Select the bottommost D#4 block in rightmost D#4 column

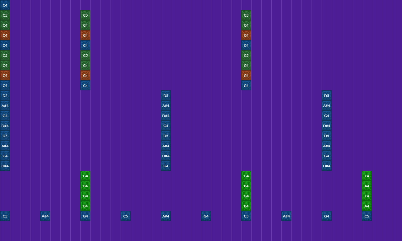pos(326,166)
